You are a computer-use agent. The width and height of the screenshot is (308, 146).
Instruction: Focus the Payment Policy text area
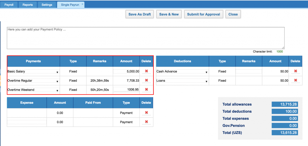(x=146, y=38)
